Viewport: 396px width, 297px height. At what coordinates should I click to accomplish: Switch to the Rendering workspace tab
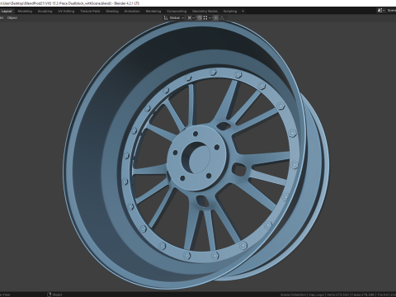[153, 12]
